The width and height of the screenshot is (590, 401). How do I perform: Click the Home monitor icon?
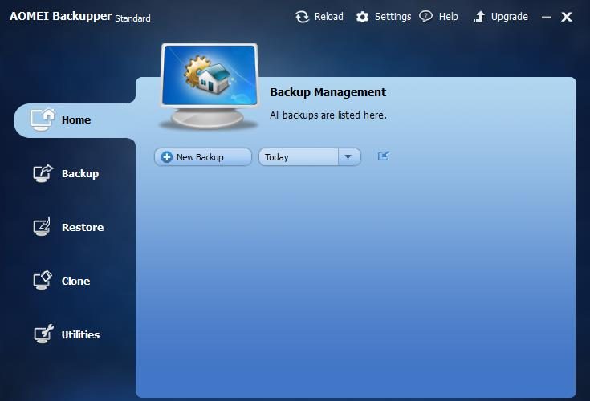tap(42, 119)
